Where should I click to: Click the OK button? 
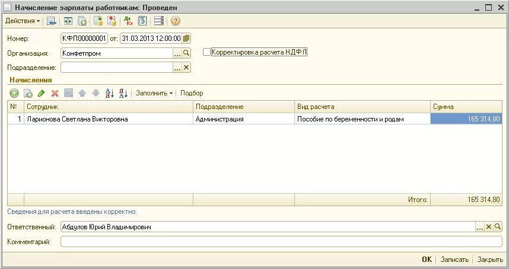427,260
